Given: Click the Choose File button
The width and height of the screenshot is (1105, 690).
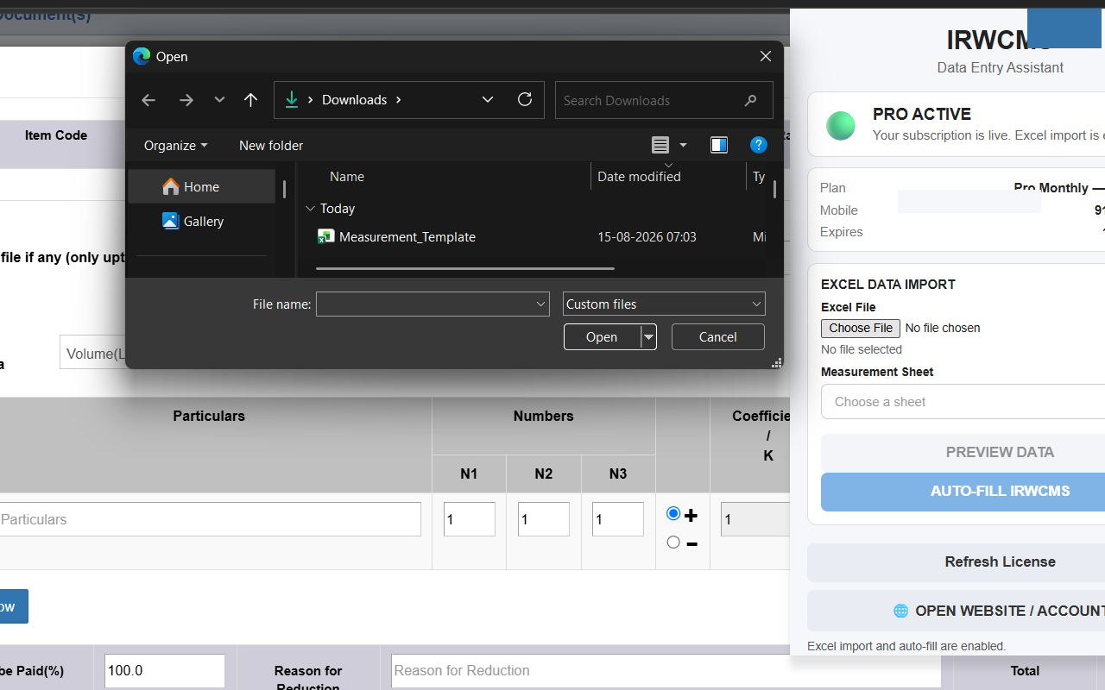Looking at the screenshot, I should pos(861,328).
